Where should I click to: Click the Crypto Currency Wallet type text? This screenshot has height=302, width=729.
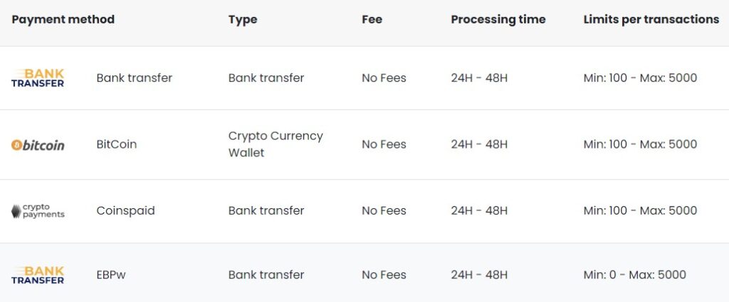pos(276,144)
